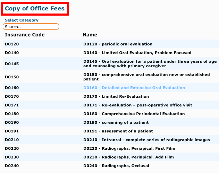Select D0145 oral evaluation under three years
This screenshot has height=173, width=219.
(x=150, y=64)
